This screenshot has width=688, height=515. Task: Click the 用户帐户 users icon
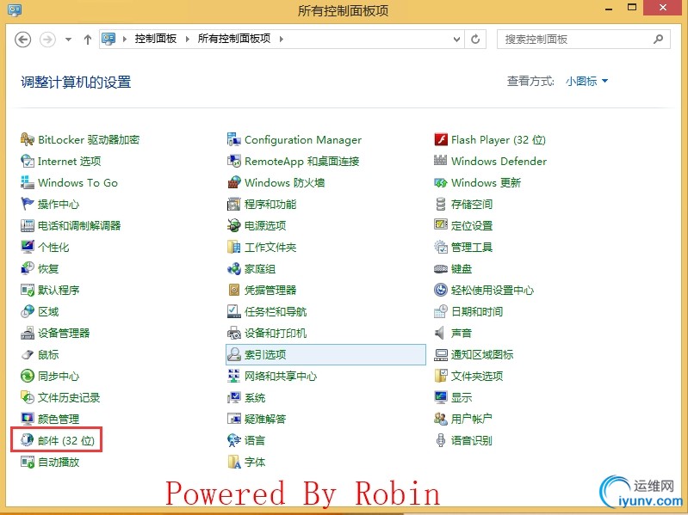pos(441,419)
